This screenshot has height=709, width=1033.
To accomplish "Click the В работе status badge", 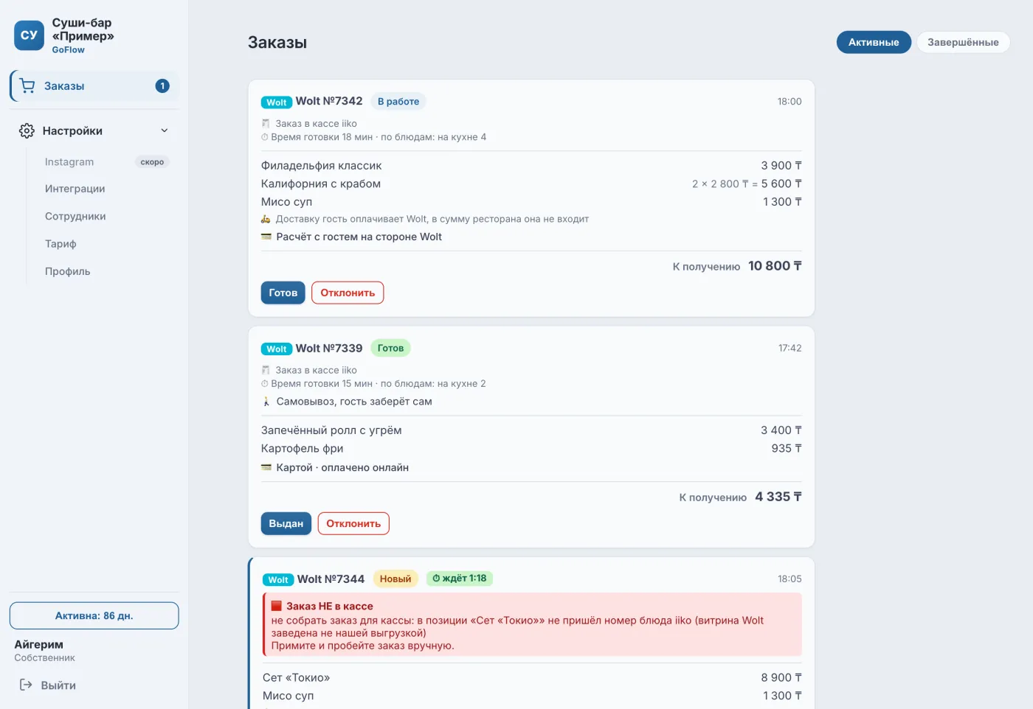I will 398,102.
